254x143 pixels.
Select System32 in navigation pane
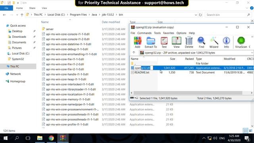tap(18, 59)
